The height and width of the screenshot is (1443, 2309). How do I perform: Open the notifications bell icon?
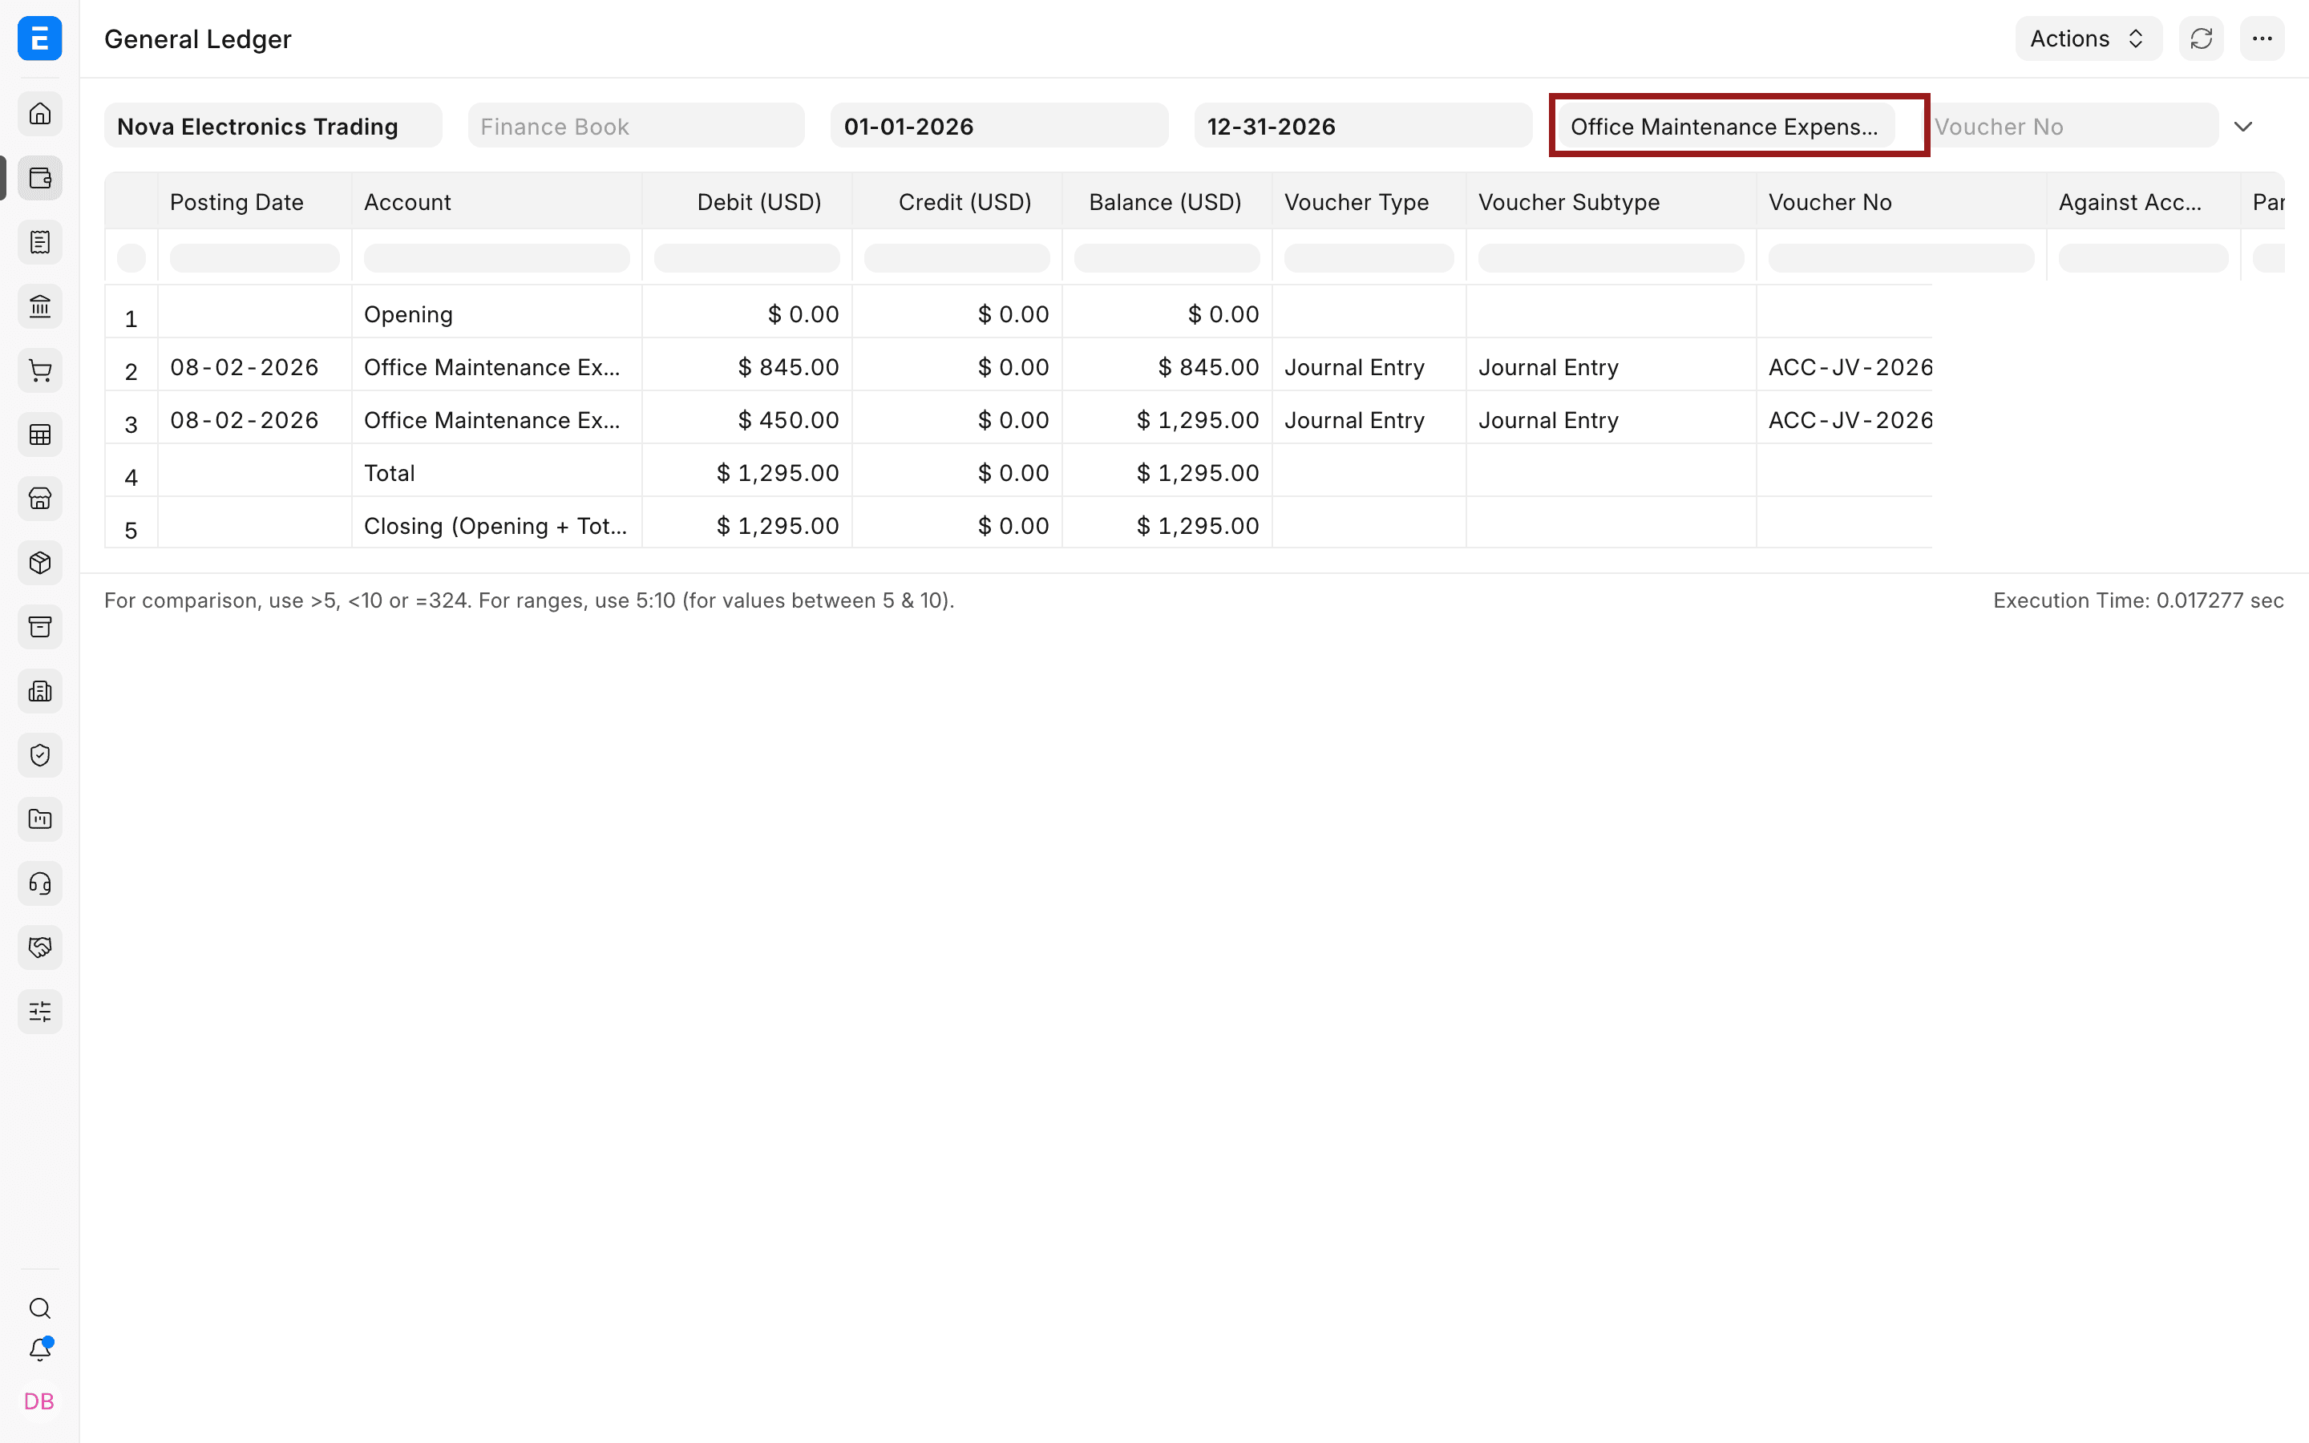[40, 1349]
